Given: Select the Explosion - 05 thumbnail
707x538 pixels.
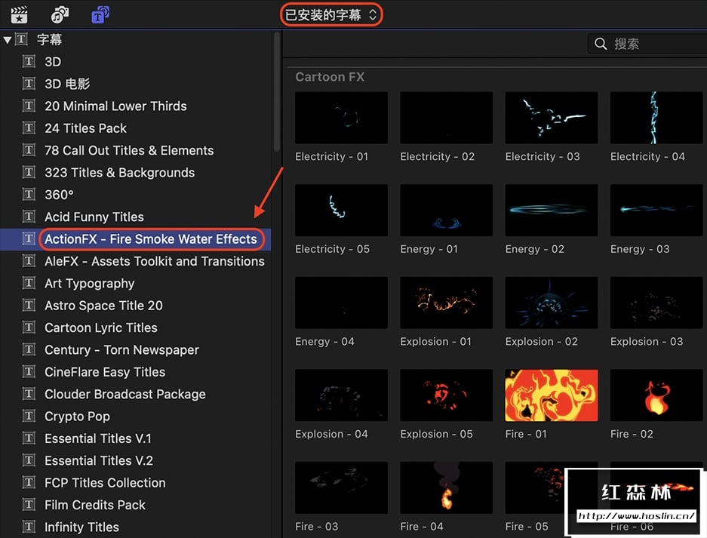Looking at the screenshot, I should (447, 395).
